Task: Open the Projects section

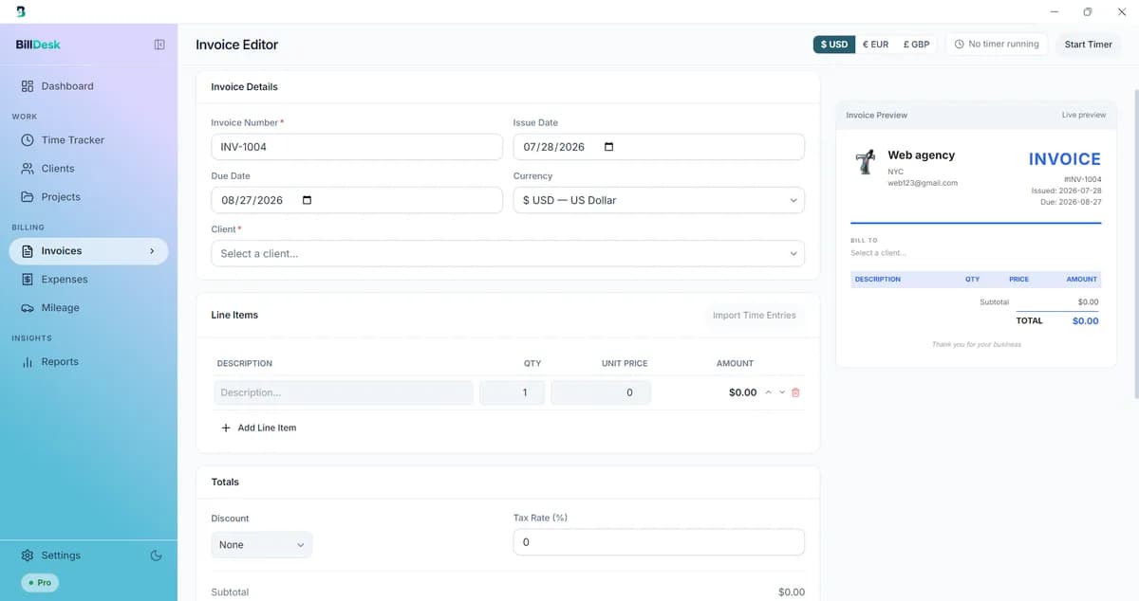Action: [88, 197]
